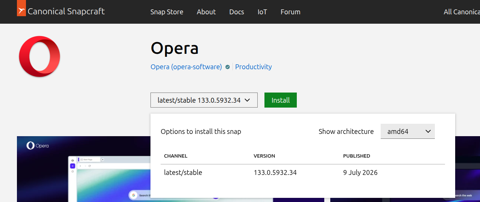Collapse the latest/stable 133.0.5932.34 channel dropdown
Viewport: 480px width, 202px height.
tap(204, 100)
